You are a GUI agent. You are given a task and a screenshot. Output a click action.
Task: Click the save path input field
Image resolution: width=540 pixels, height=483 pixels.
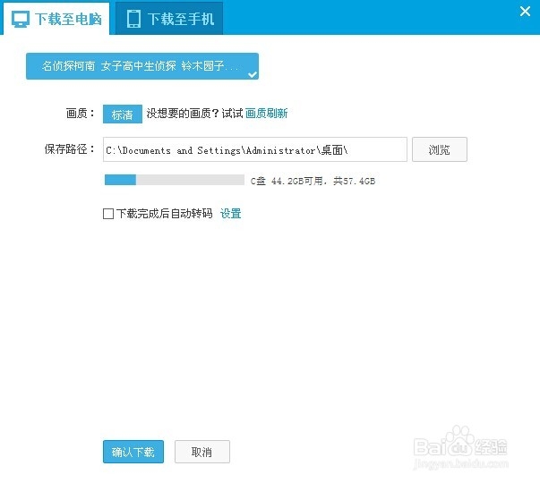point(255,149)
